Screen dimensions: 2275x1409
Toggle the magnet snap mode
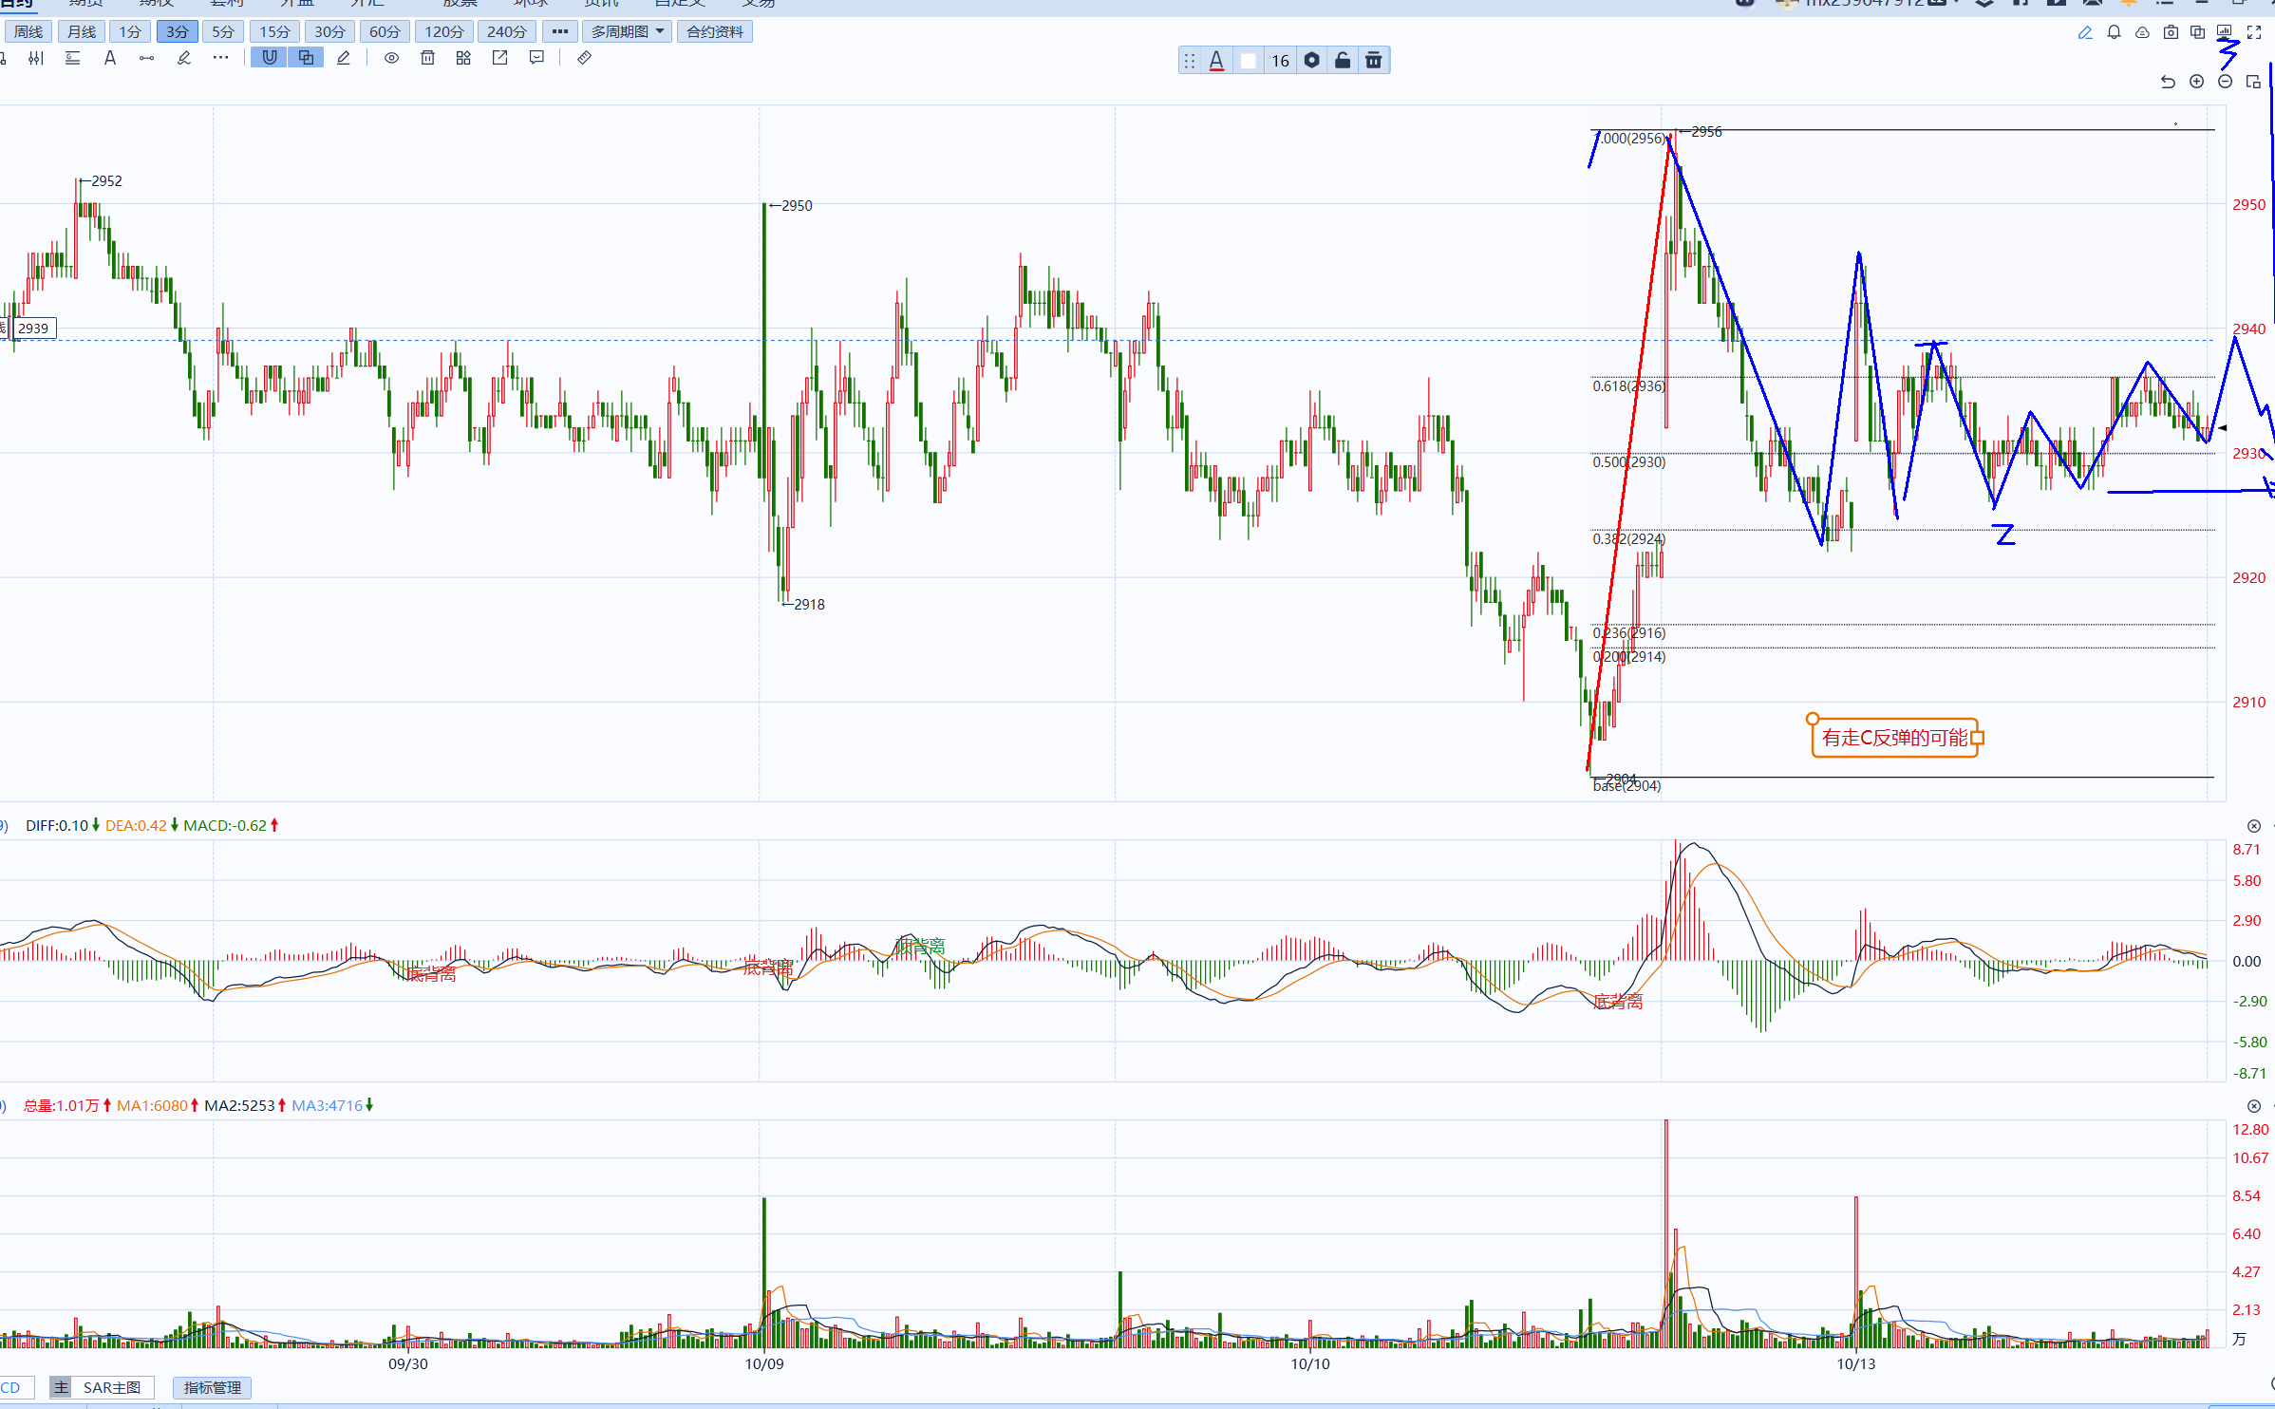coord(270,58)
